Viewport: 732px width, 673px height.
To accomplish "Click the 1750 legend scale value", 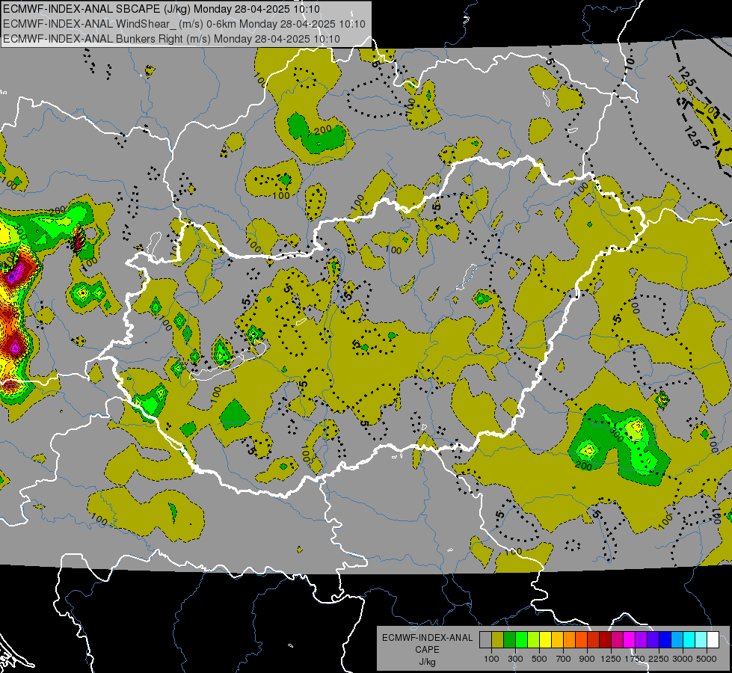I will click(x=635, y=659).
